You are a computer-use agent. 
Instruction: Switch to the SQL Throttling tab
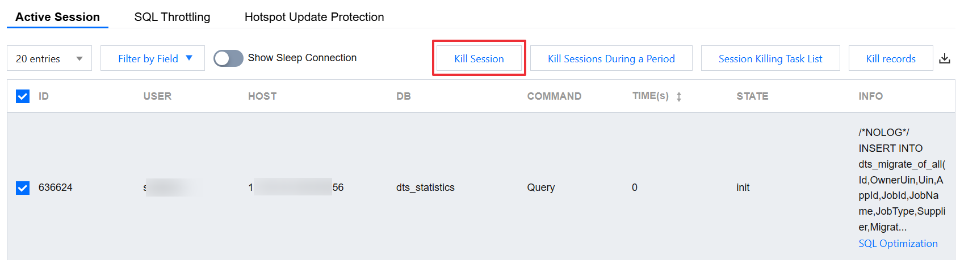coord(172,17)
